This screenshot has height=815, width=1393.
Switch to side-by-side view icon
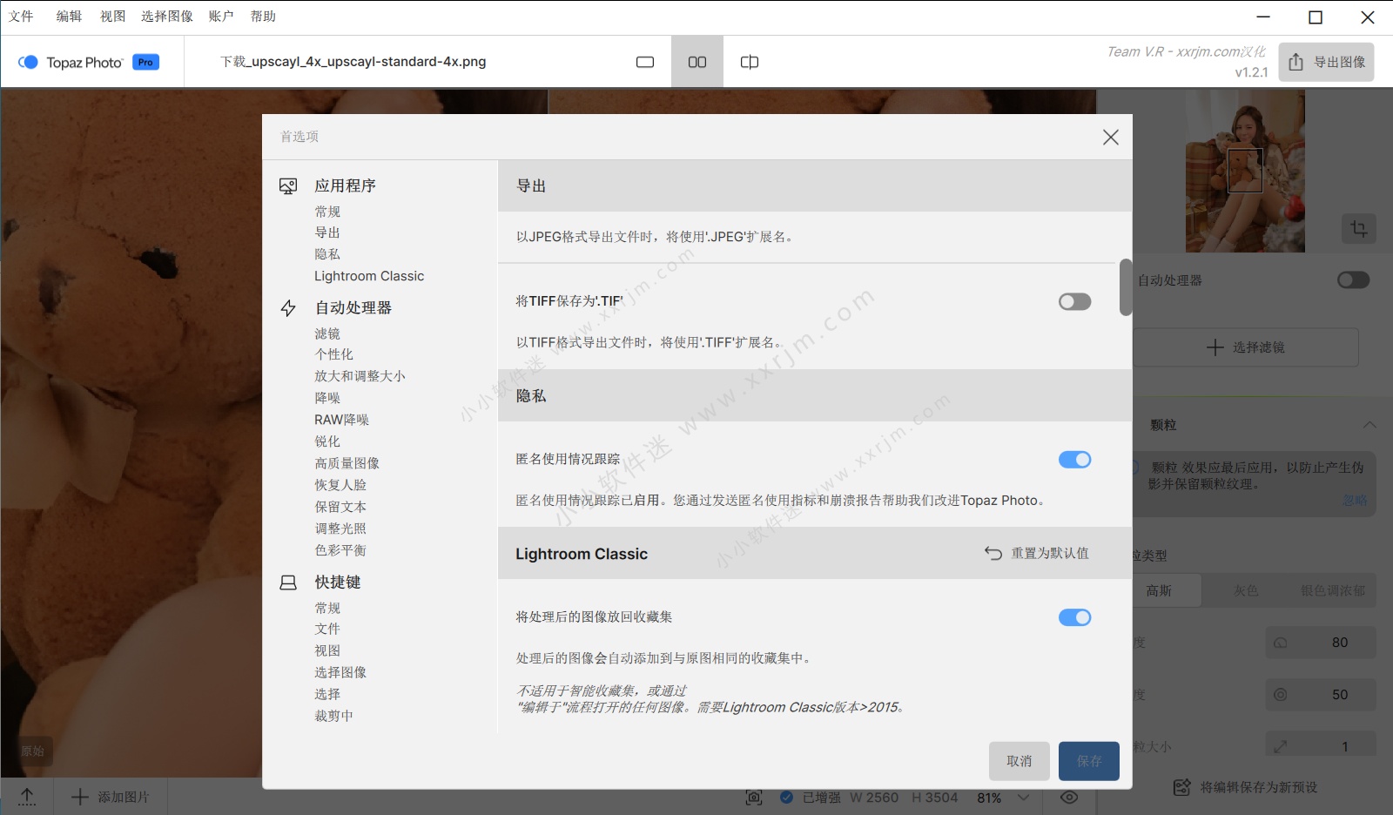point(697,62)
